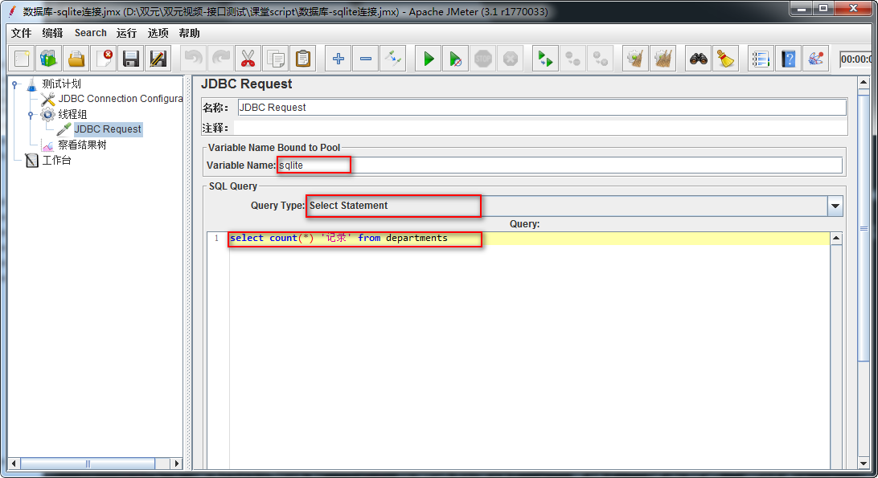Open the 编辑 menu

[52, 33]
